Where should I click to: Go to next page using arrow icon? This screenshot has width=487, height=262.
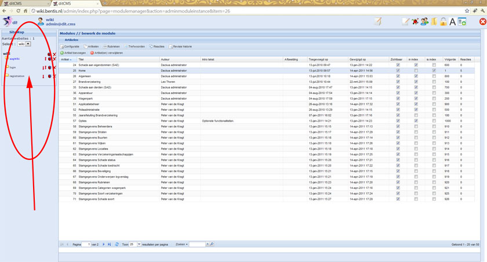104,245
